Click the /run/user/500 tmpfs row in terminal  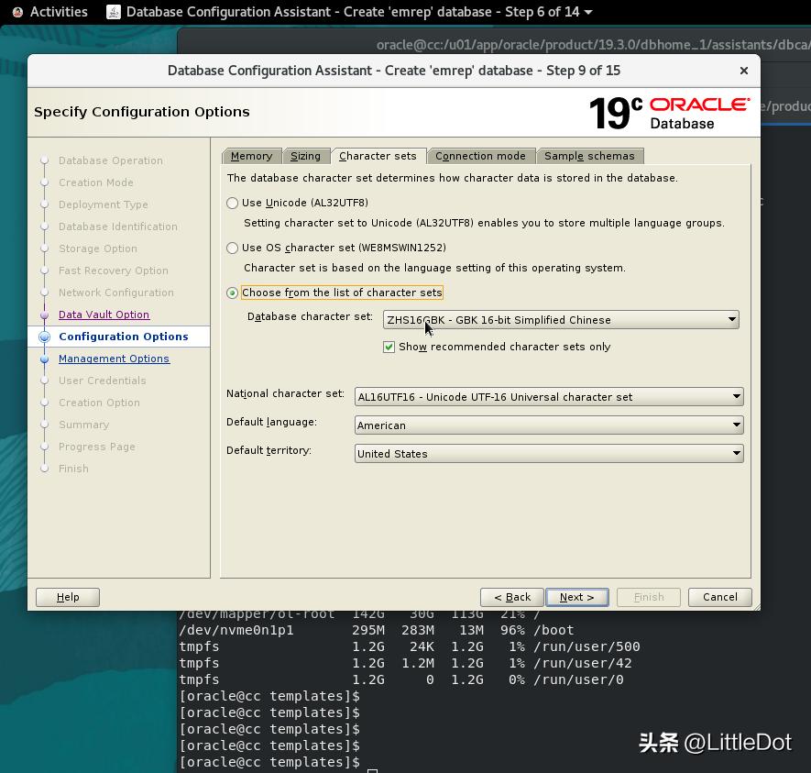(410, 646)
